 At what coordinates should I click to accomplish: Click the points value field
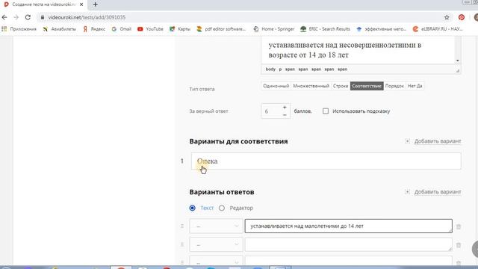[270, 111]
